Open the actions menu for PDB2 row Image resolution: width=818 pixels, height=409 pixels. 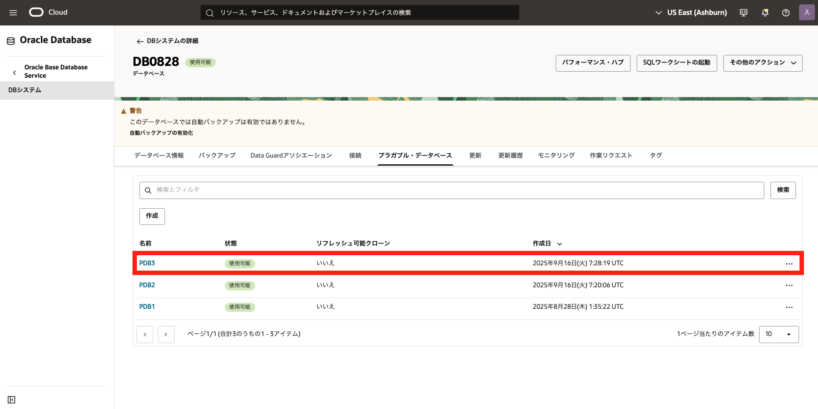789,286
